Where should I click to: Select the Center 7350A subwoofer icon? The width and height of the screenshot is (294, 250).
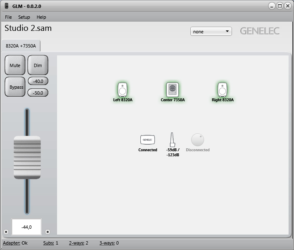tap(172, 90)
